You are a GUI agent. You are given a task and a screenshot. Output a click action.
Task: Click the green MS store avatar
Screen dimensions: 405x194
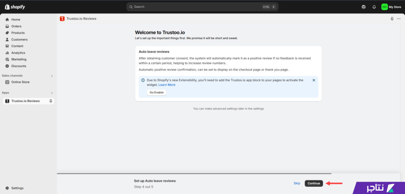click(x=384, y=7)
